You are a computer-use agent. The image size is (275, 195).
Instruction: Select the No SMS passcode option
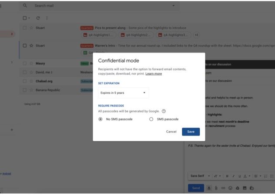[101, 119]
